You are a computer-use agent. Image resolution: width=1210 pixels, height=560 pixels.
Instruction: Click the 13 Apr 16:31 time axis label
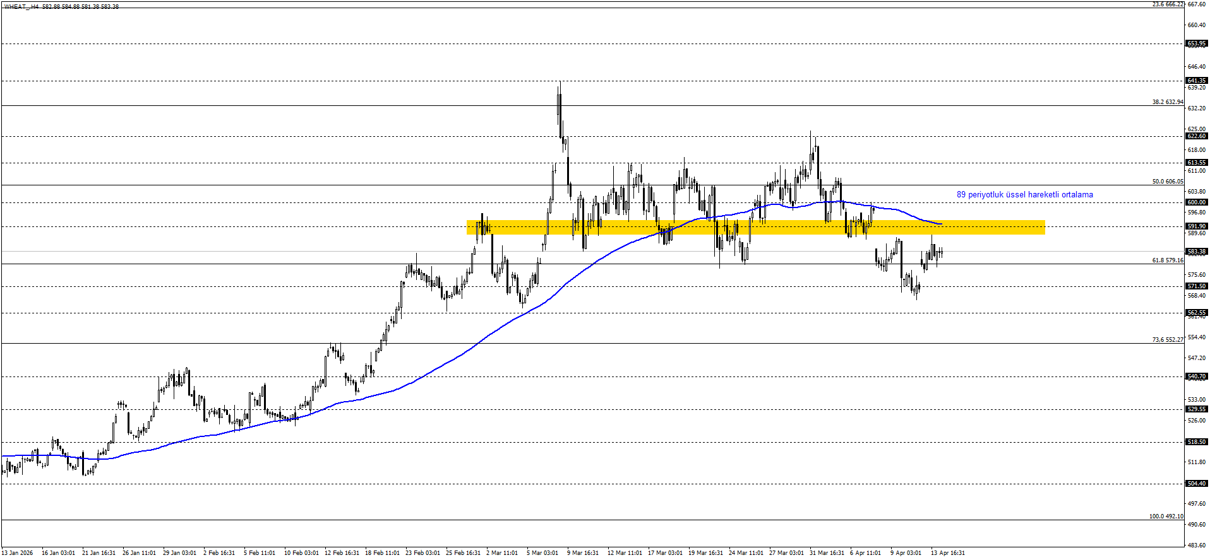(947, 553)
